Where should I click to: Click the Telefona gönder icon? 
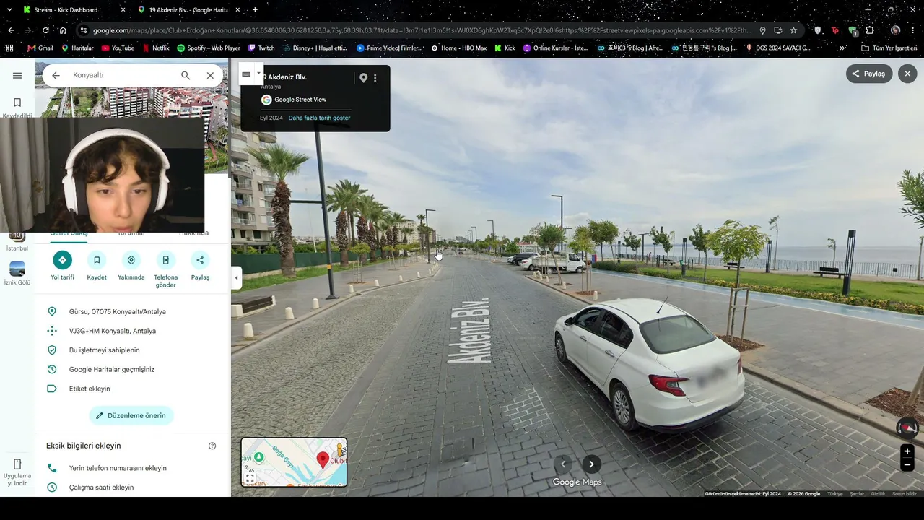[165, 260]
